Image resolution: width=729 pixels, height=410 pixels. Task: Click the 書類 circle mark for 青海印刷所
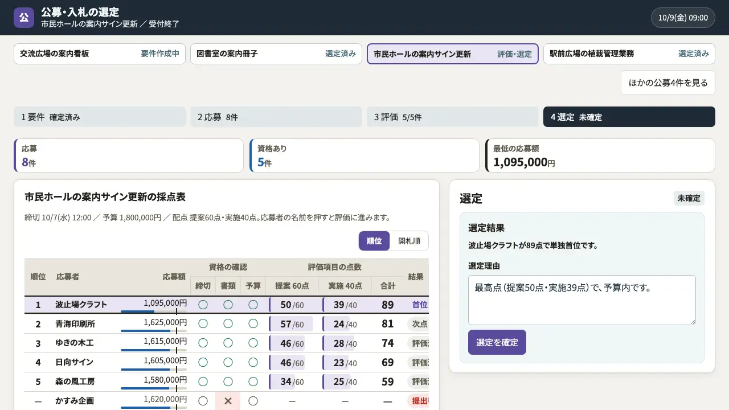click(228, 324)
